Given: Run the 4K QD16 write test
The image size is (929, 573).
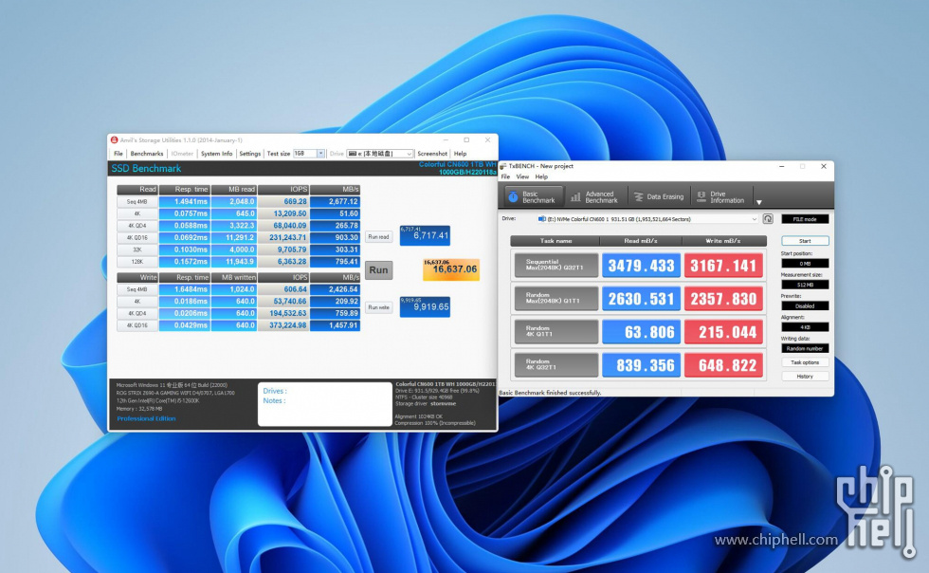Looking at the screenshot, I should [x=137, y=325].
